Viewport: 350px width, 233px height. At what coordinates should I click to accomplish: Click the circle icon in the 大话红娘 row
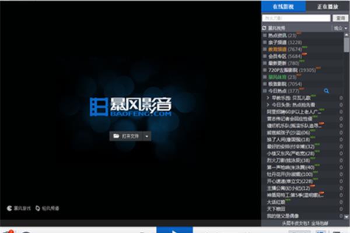point(341,202)
